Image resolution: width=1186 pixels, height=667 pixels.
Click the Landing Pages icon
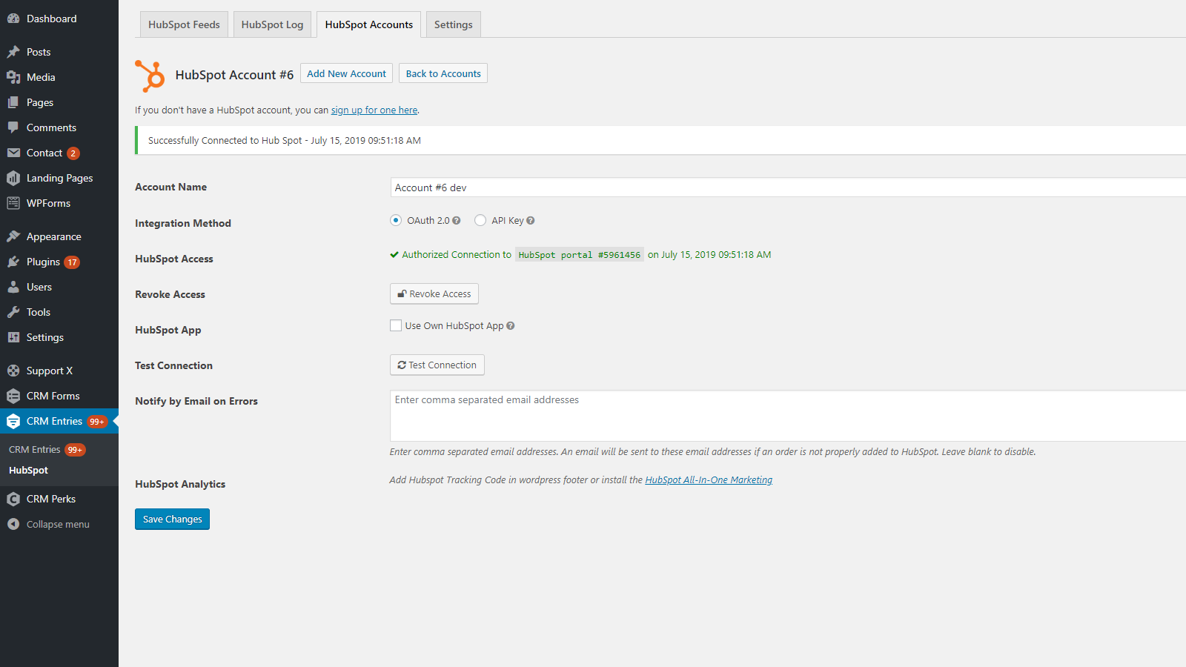tap(13, 178)
